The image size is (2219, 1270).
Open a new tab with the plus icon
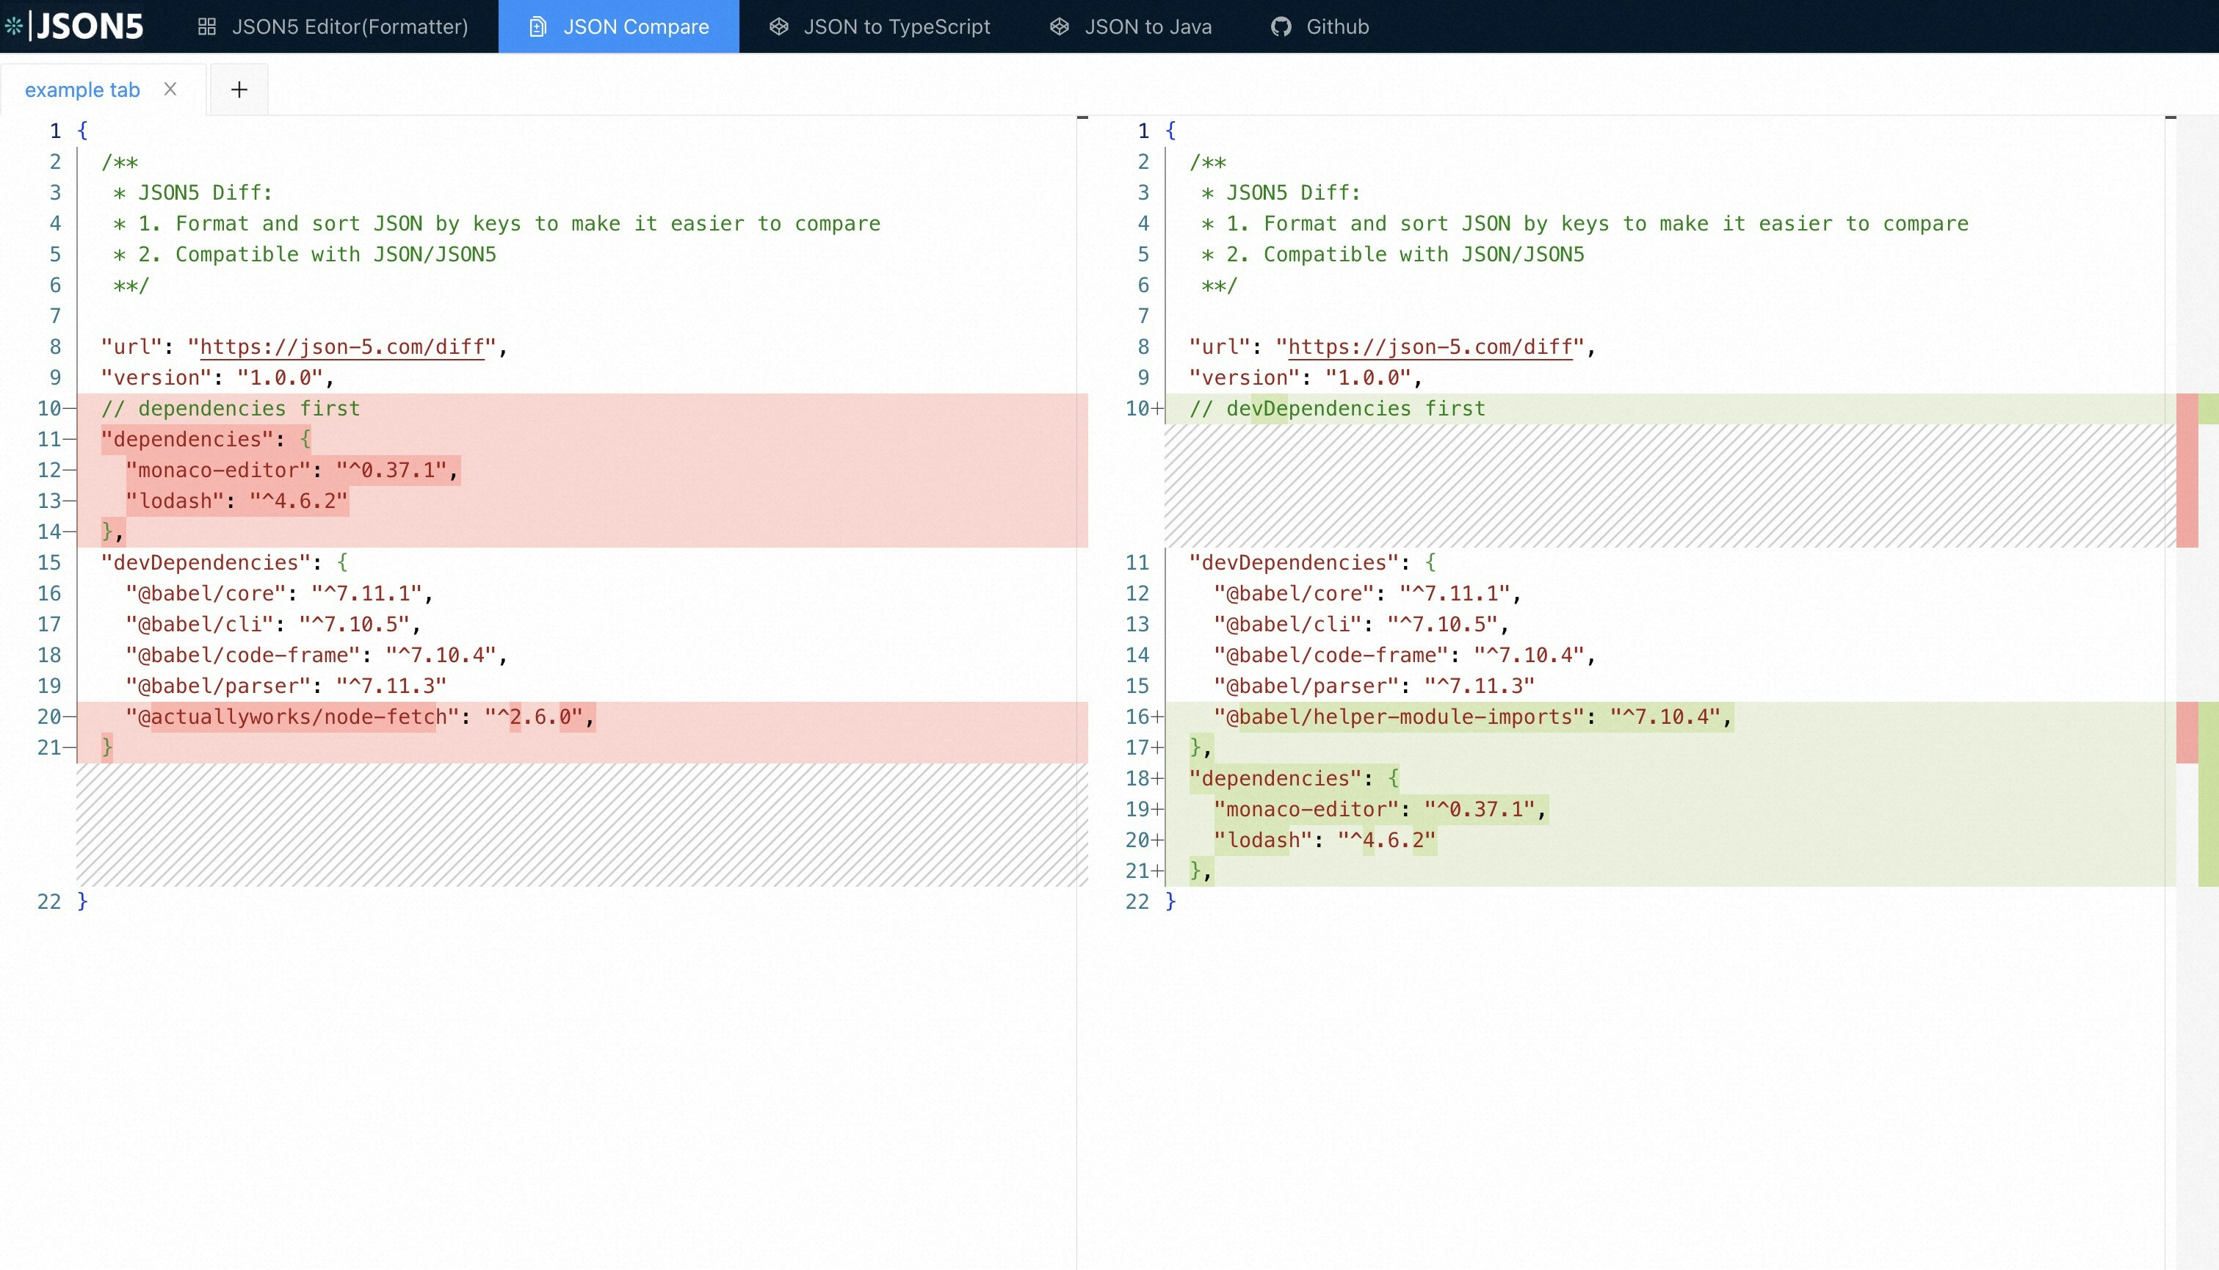[x=239, y=88]
